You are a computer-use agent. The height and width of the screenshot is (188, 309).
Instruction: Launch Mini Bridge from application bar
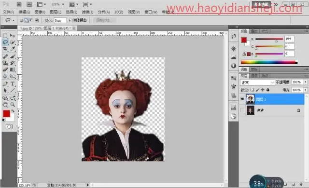tap(29, 4)
